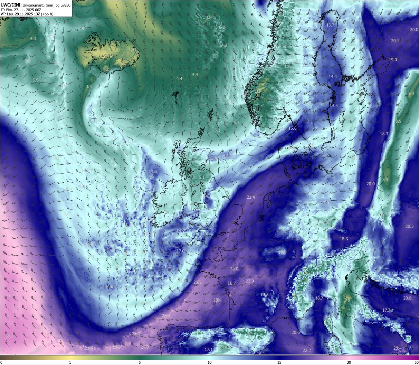Click the map value label 14.5

pyautogui.click(x=334, y=105)
